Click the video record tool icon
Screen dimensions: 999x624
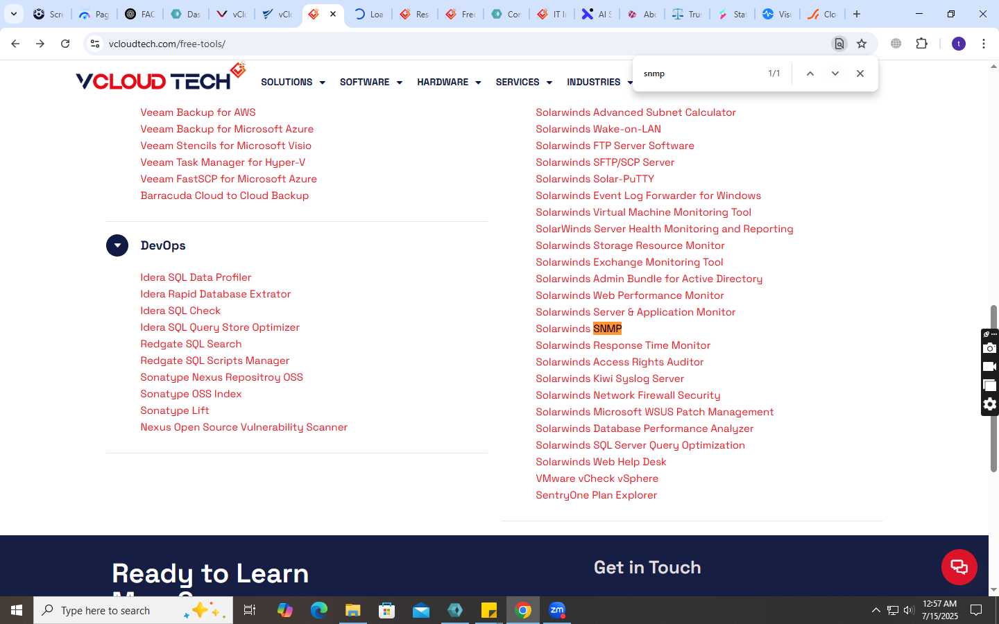click(990, 367)
